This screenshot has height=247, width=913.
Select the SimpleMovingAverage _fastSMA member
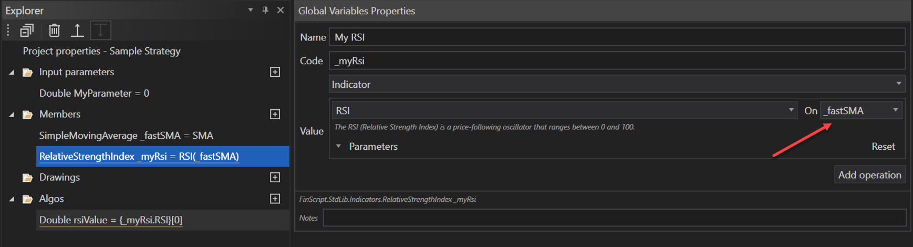pos(126,136)
